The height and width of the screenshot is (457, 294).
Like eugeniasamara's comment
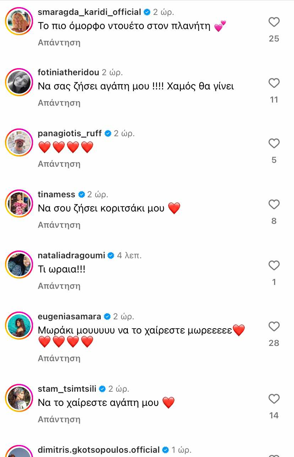(x=274, y=327)
